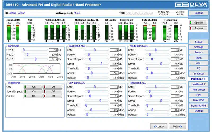Click trigger indicator 8
Viewport: 212px width, 132px height.
tap(151, 13)
